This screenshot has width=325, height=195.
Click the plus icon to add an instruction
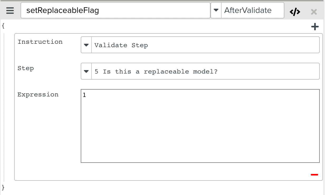[315, 26]
